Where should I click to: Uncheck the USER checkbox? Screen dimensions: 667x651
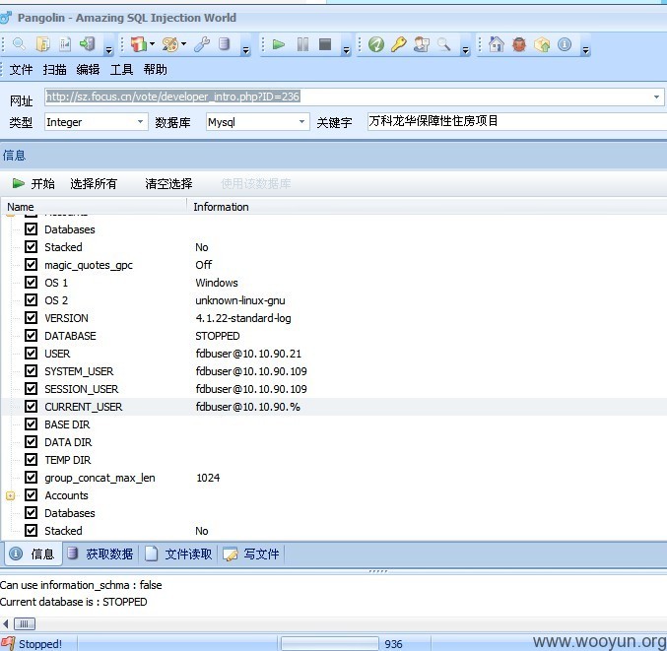coord(31,354)
